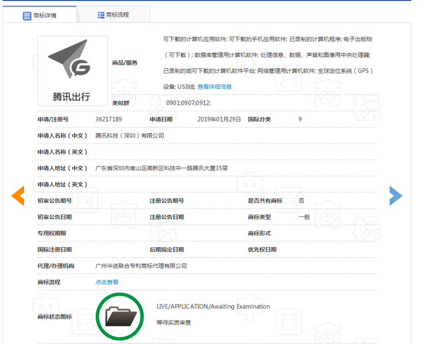Image resolution: width=421 pixels, height=344 pixels.
Task: Open 查看详细信息 link for goods/services
Action: point(215,87)
